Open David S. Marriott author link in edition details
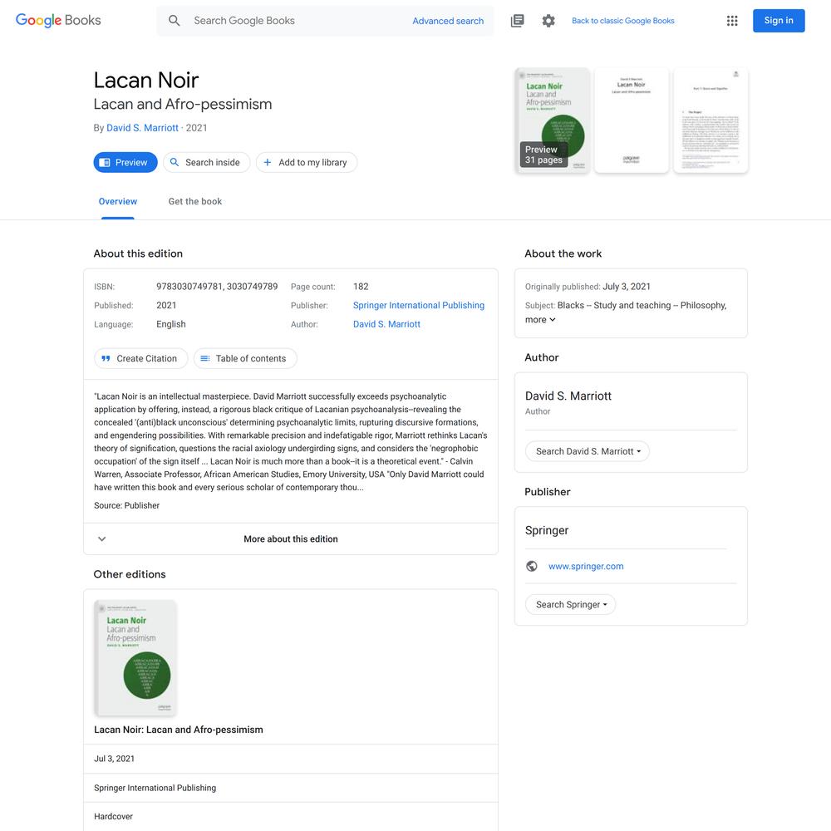 pyautogui.click(x=386, y=324)
